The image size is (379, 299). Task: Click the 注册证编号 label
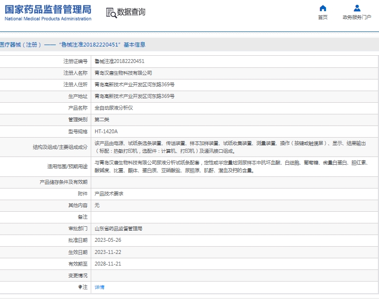(75, 61)
